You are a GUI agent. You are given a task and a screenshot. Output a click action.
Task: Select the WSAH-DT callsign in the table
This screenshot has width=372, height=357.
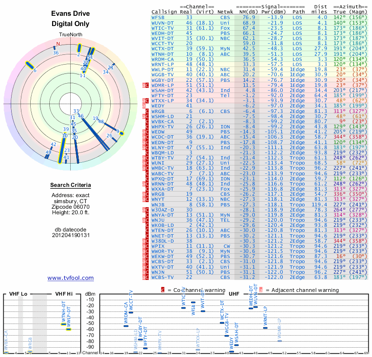click(x=162, y=90)
